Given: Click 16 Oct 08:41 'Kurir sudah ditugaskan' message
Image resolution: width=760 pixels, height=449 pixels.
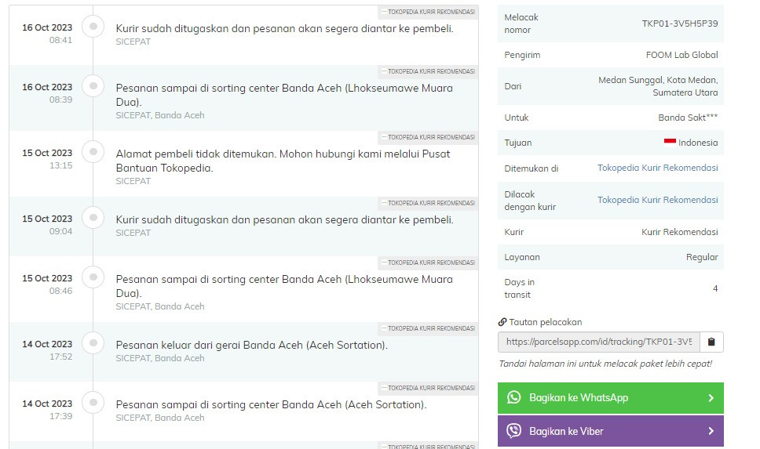Looking at the screenshot, I should (284, 28).
